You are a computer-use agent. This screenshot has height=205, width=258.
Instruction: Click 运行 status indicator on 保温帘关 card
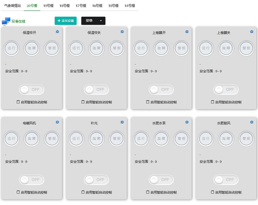click(76, 48)
